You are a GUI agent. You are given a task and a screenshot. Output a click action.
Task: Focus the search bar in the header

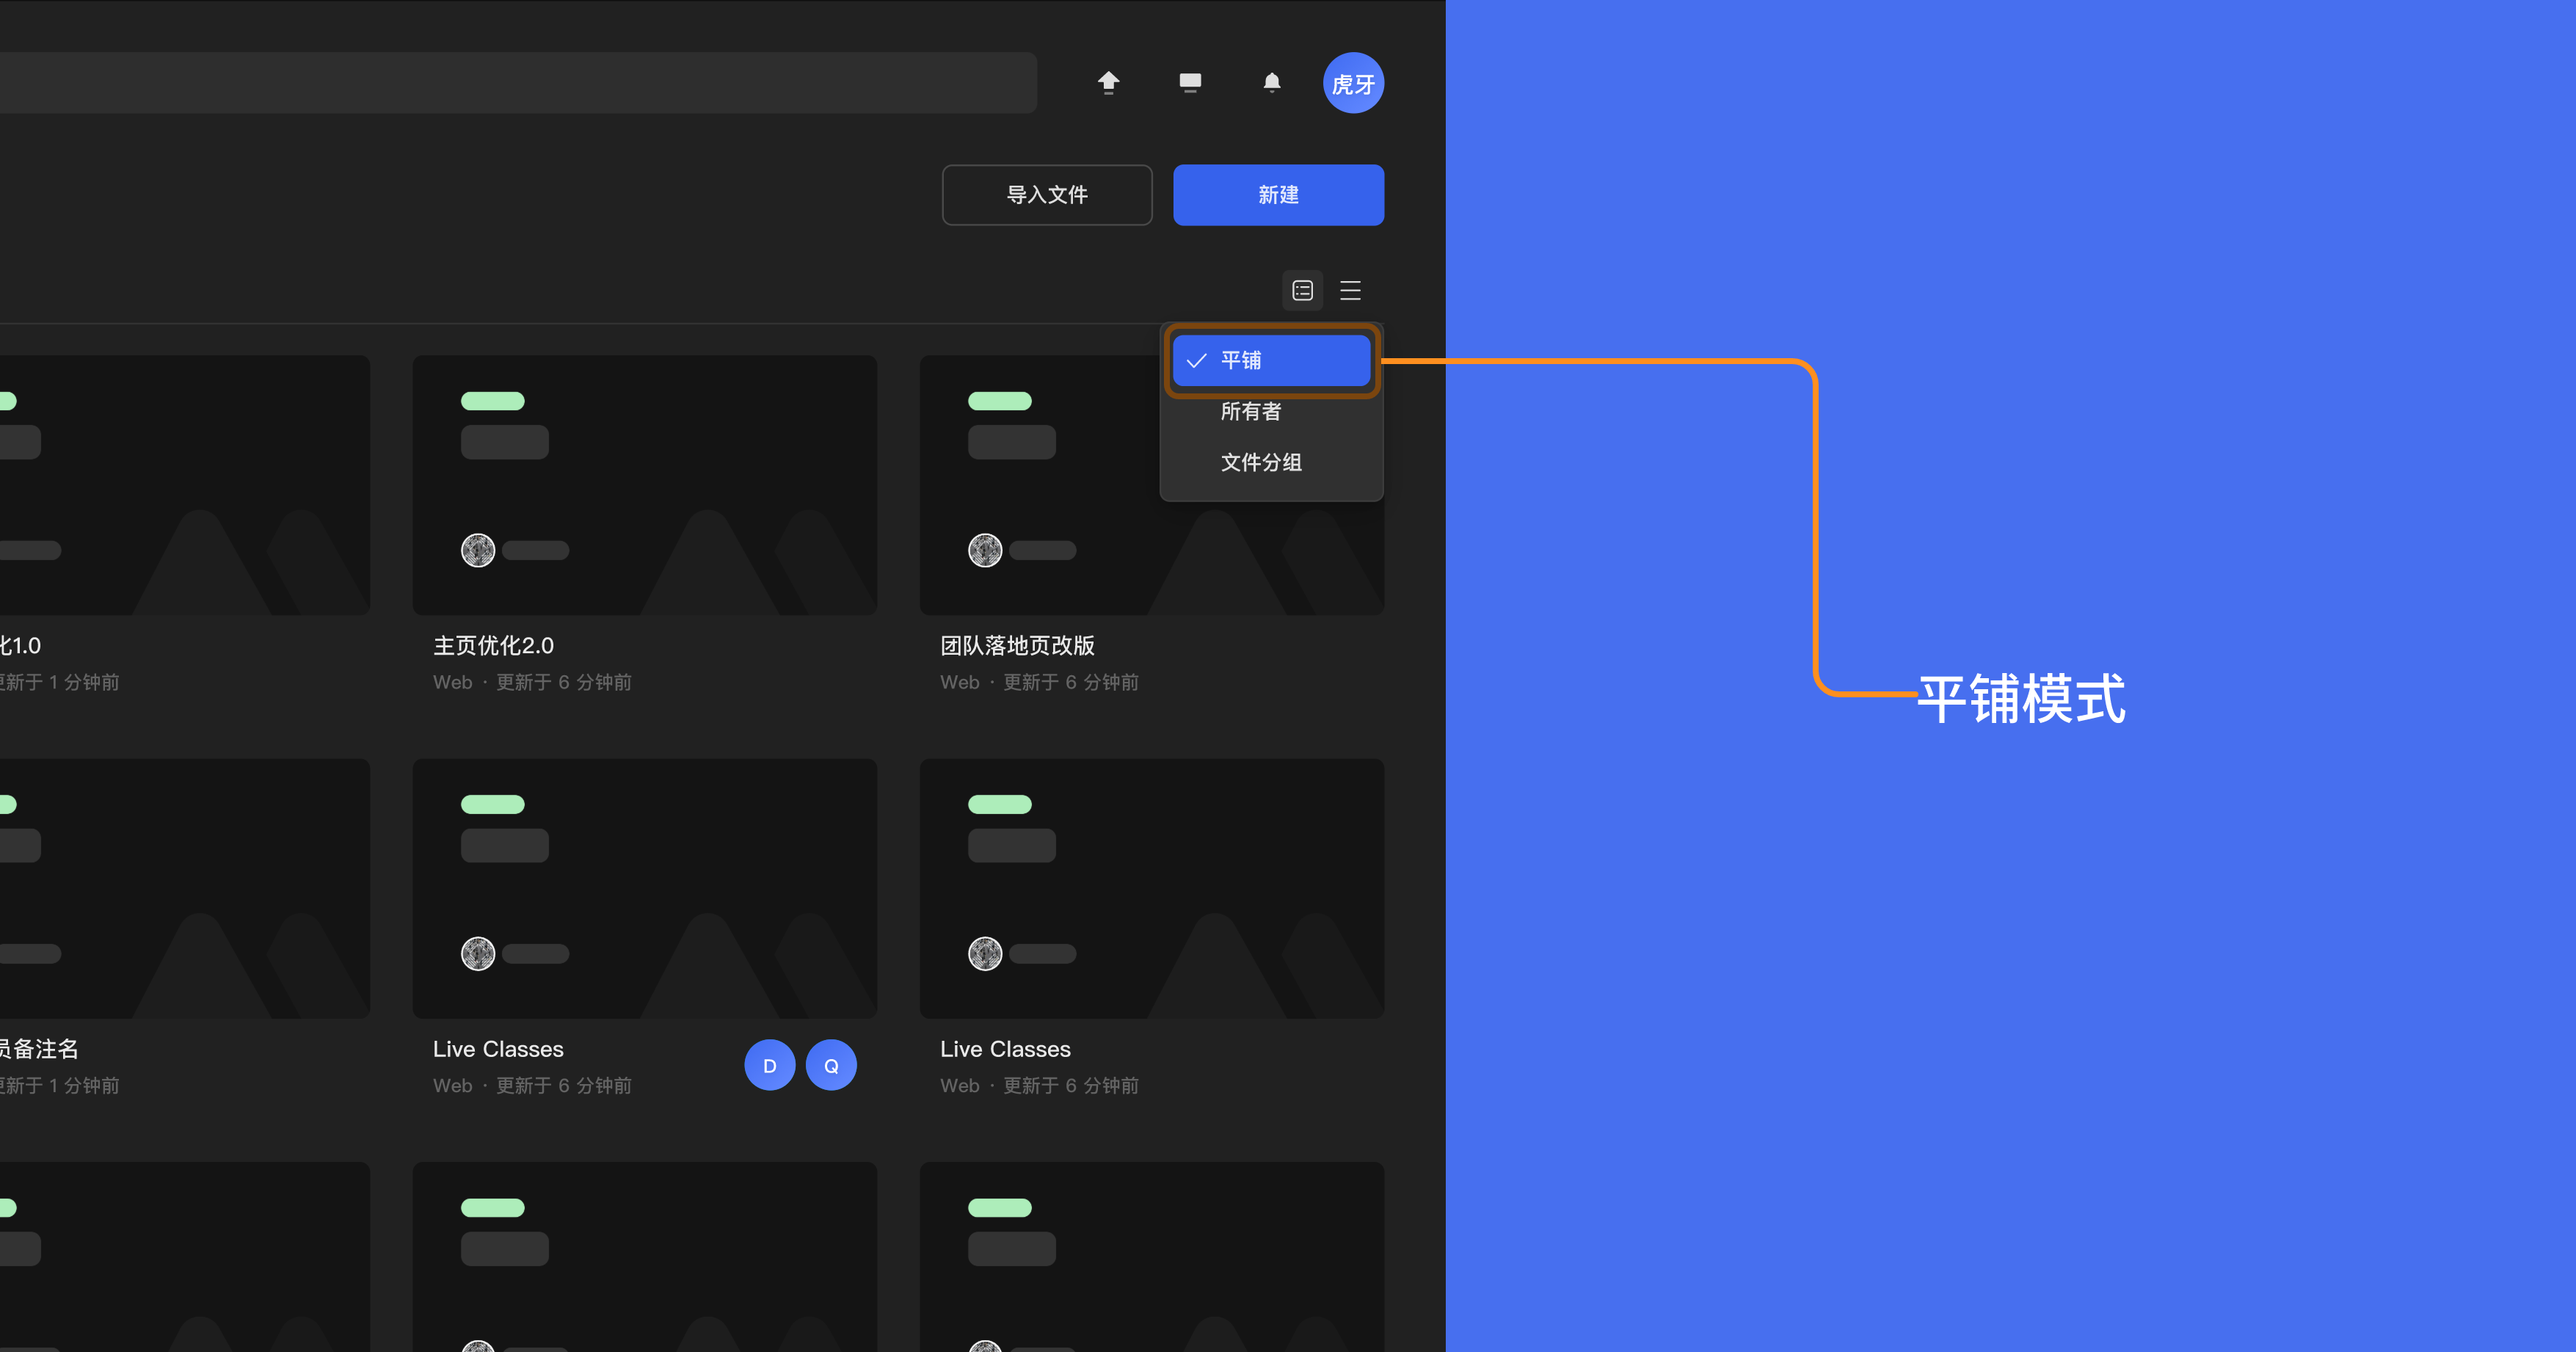[518, 83]
